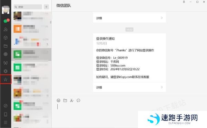
Task: Click the kf.qq.com customer service line
Action: pyautogui.click(x=122, y=77)
